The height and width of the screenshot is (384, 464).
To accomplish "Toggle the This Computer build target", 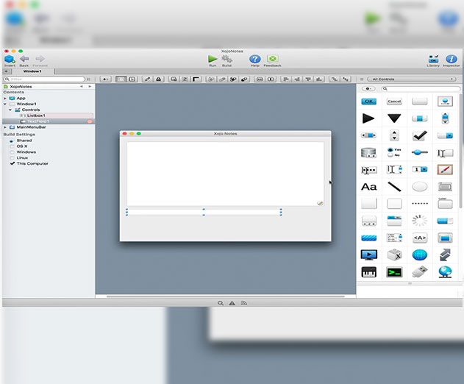I will [x=12, y=163].
